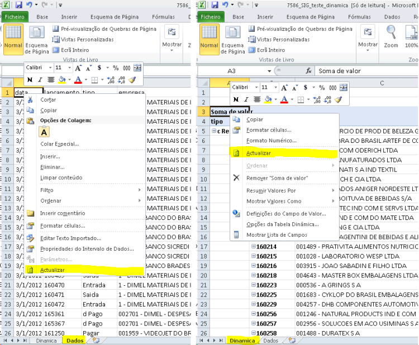Click the fill color bucket in right mini toolbar
Viewport: 419px width, 345px height.
[268, 99]
